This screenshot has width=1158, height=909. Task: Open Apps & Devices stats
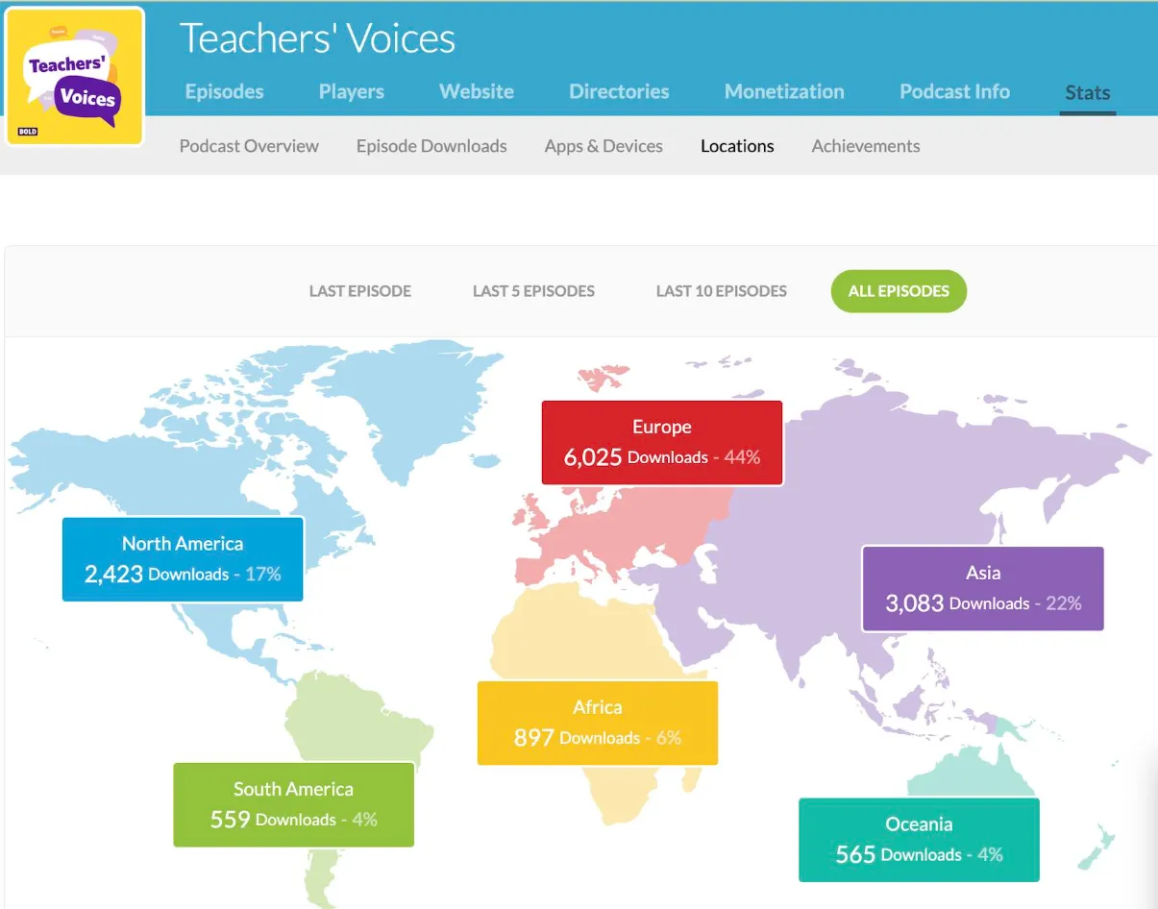tap(604, 146)
